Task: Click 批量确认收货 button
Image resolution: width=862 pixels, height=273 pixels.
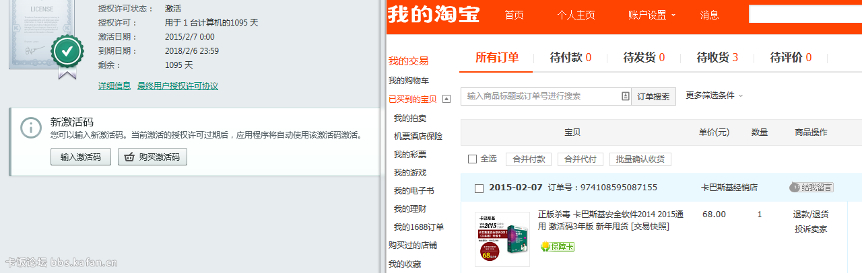Action: [x=640, y=159]
